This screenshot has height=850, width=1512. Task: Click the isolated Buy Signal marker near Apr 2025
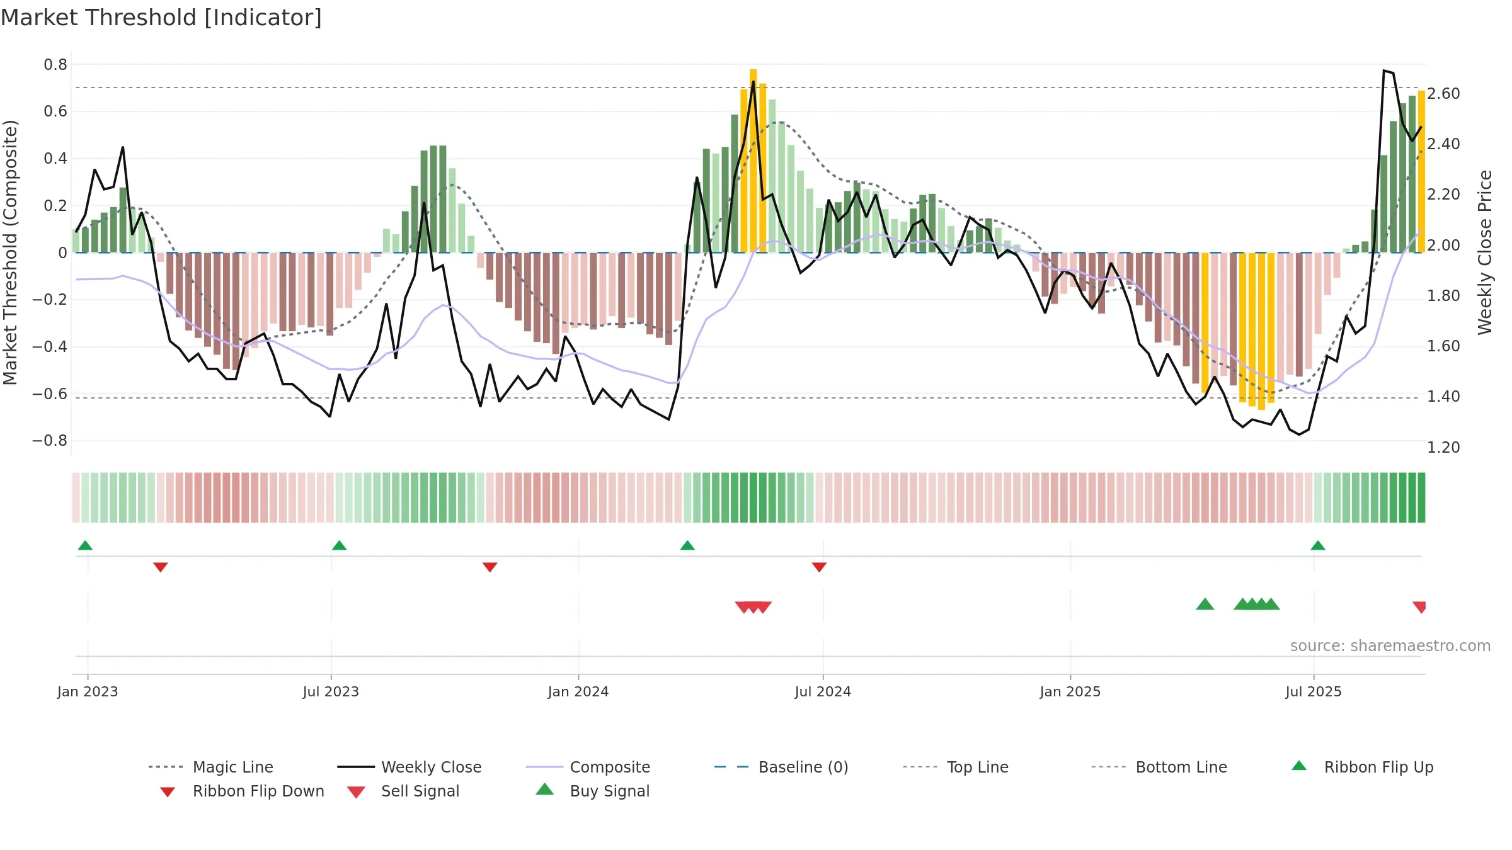pos(1205,604)
